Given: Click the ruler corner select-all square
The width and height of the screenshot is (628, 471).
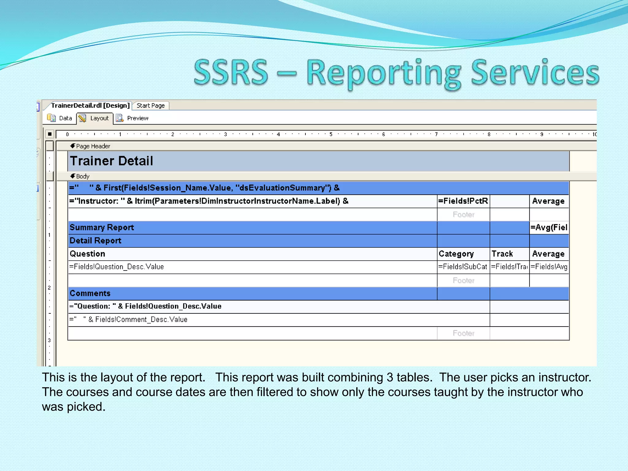Looking at the screenshot, I should (50, 134).
